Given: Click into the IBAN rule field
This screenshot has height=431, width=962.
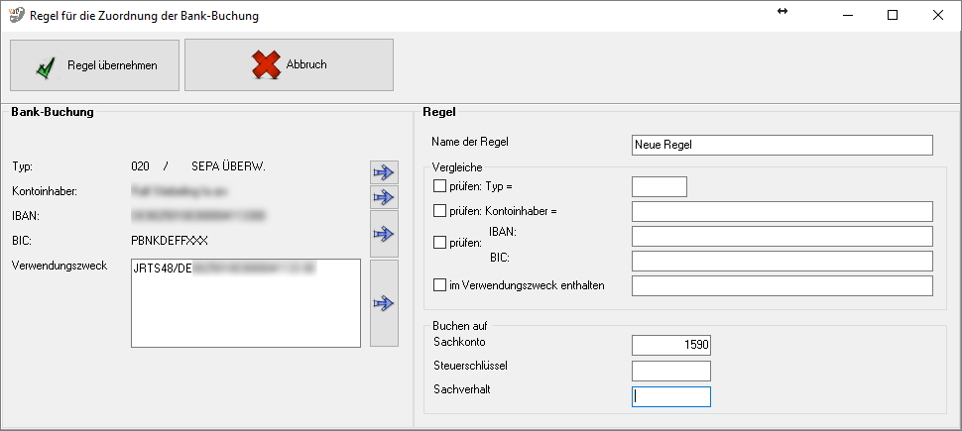Looking at the screenshot, I should pos(782,236).
